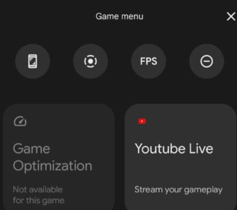Tap the word "Game" in the optimization card

[x=31, y=149]
